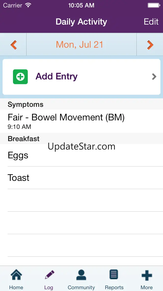Select the Log pencil icon
Viewport: 163px width, 291px height.
pyautogui.click(x=49, y=275)
